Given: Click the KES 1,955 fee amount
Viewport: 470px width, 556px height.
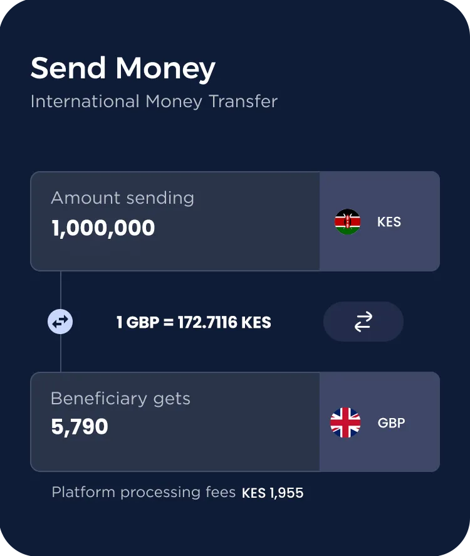Looking at the screenshot, I should pyautogui.click(x=273, y=493).
